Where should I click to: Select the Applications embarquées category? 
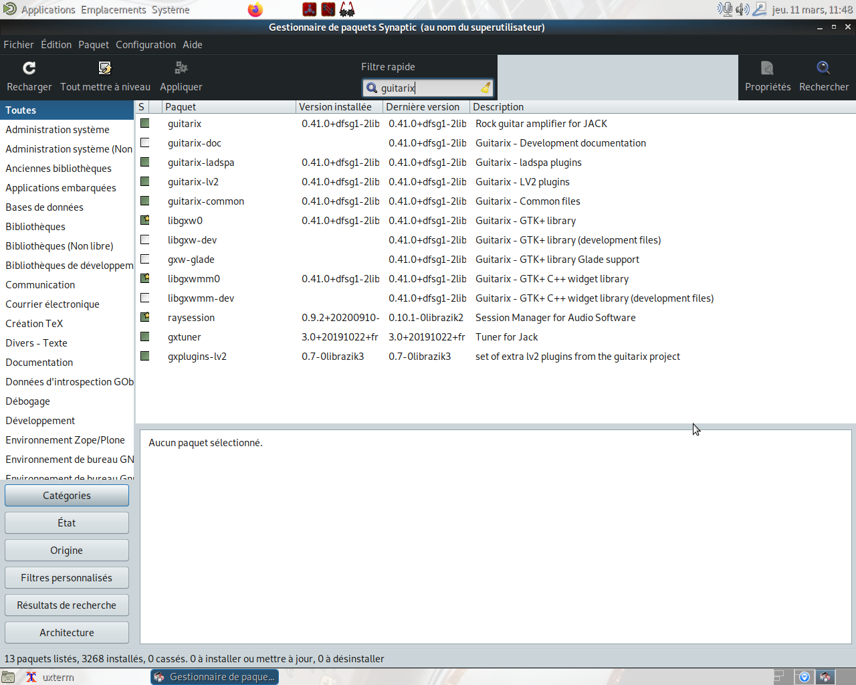click(x=67, y=188)
